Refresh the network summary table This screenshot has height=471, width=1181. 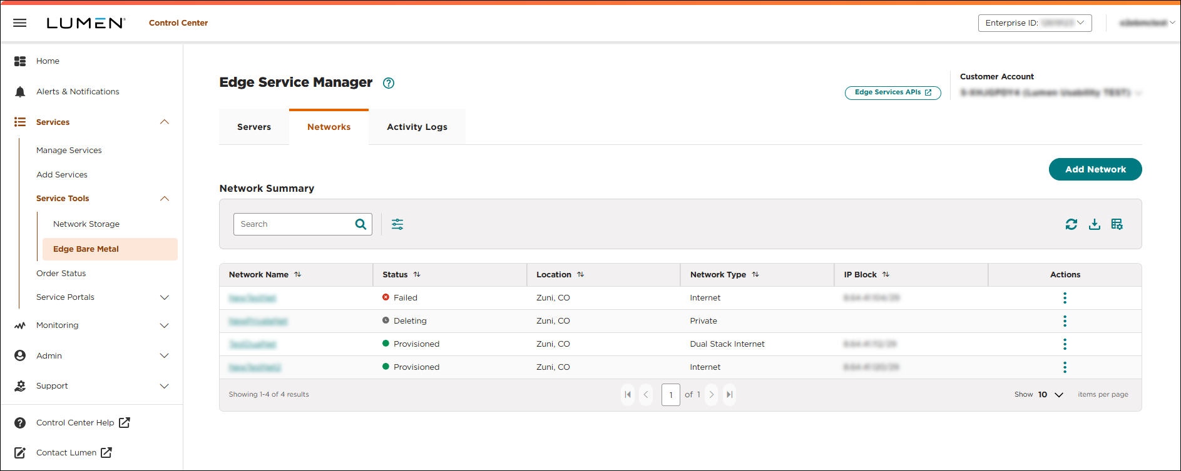click(x=1071, y=224)
